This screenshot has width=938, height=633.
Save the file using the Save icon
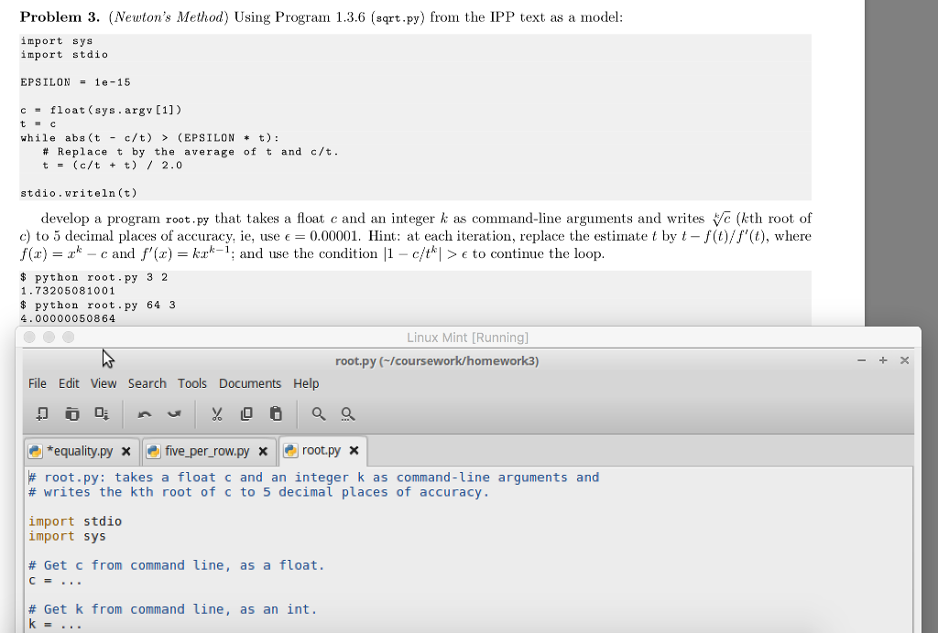pos(101,413)
